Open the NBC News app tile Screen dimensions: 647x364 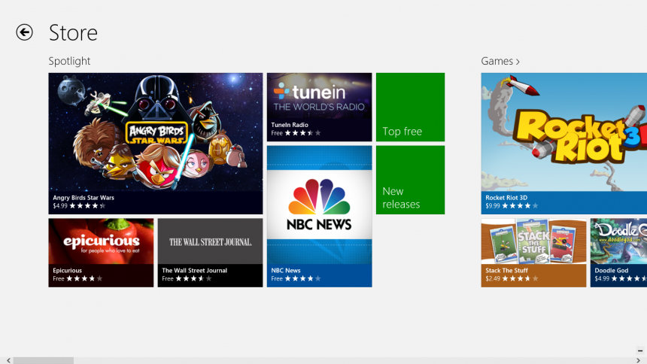[320, 217]
